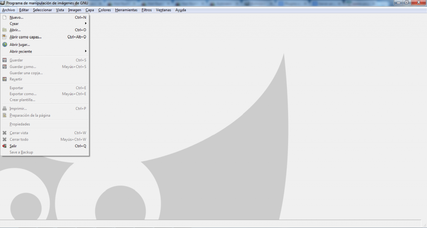Image resolution: width=427 pixels, height=228 pixels.
Task: Open the Ventanas menu
Action: tap(163, 10)
